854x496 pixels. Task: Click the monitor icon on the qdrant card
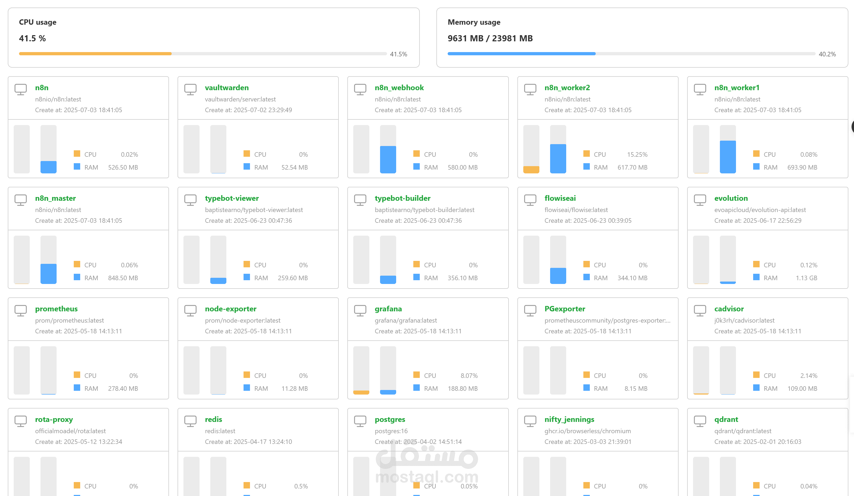tap(700, 421)
